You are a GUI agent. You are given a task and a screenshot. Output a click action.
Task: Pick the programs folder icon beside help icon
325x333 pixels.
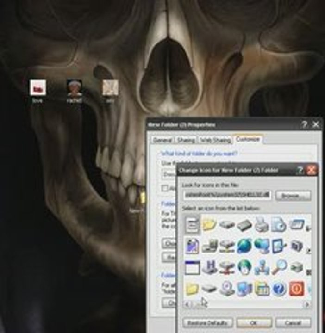pyautogui.click(x=262, y=289)
